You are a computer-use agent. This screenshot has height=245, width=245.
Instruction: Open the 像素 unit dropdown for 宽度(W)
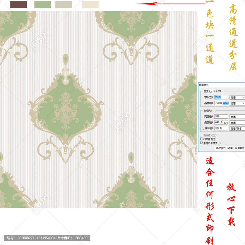click(x=237, y=97)
